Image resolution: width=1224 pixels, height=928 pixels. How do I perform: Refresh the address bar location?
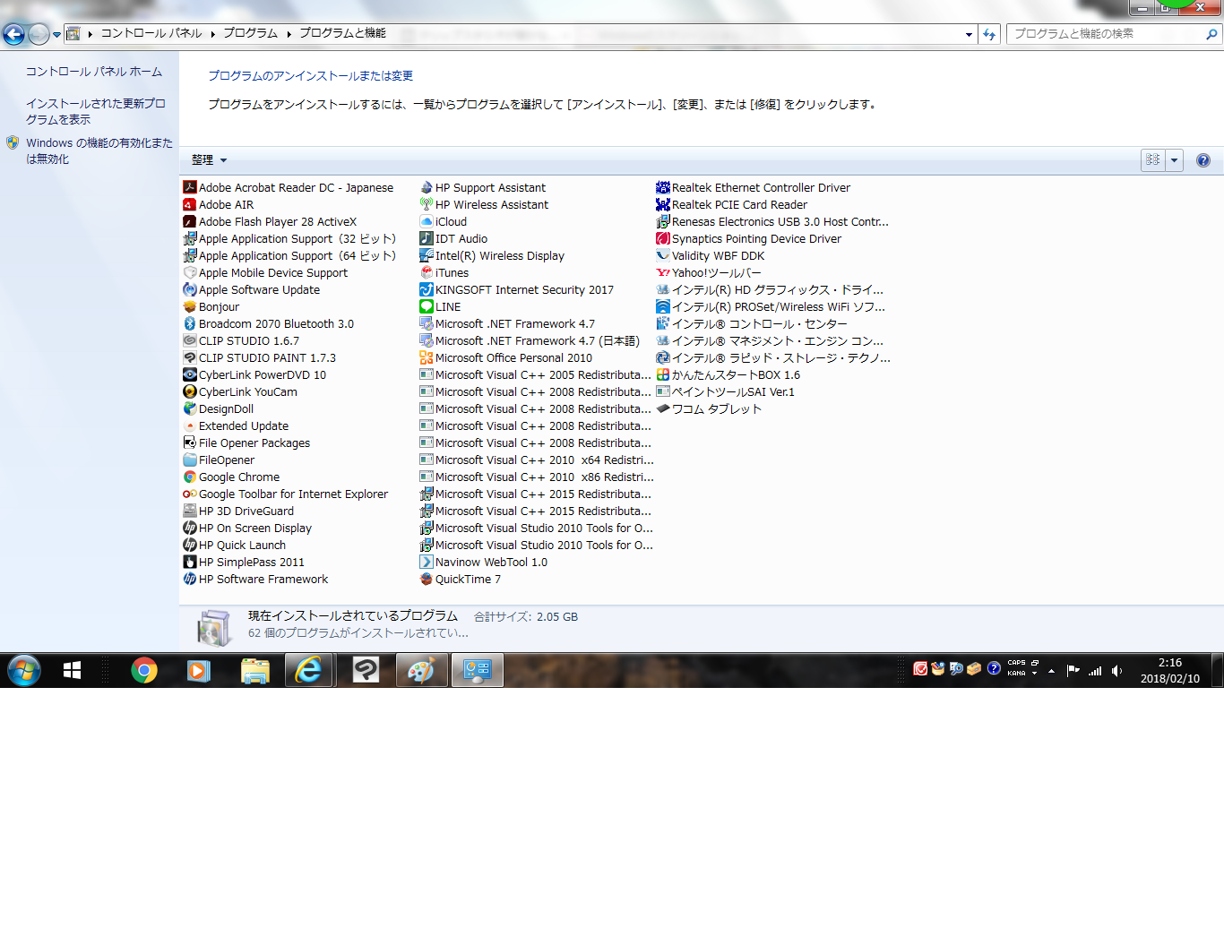point(989,34)
